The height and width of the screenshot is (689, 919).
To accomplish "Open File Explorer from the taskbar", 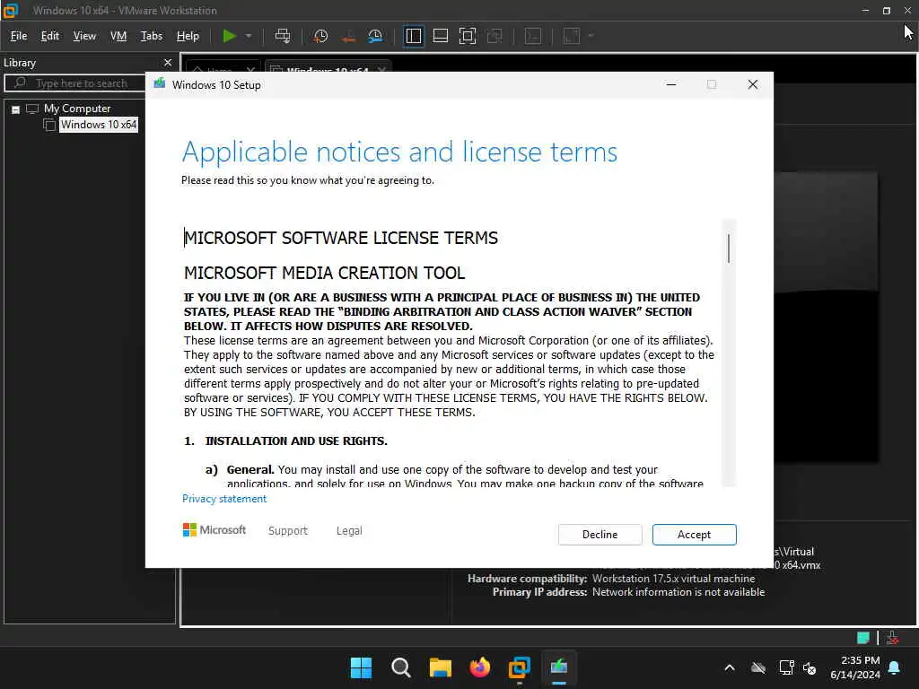I will pos(440,667).
